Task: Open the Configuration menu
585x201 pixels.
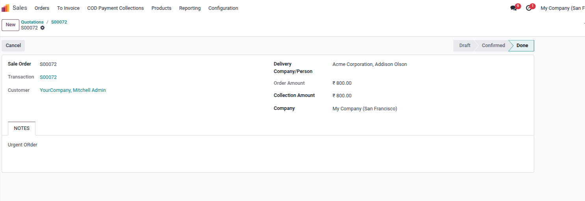Action: click(x=223, y=8)
